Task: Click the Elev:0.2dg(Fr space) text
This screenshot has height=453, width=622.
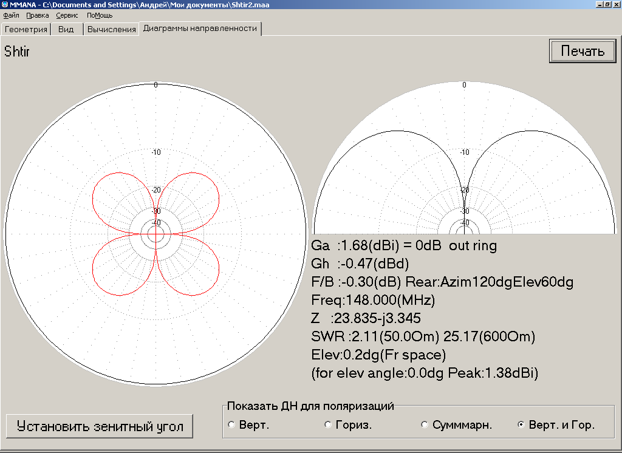Action: [x=378, y=355]
